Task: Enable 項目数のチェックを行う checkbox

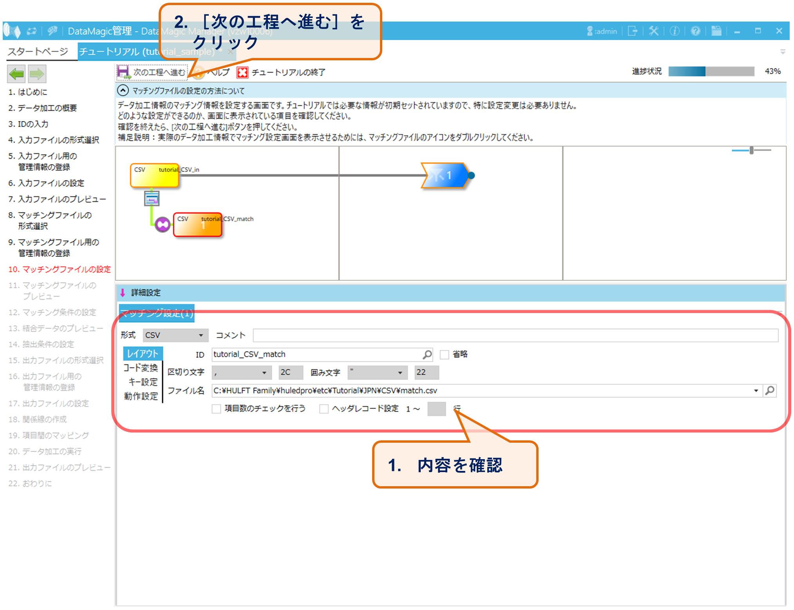Action: point(216,409)
